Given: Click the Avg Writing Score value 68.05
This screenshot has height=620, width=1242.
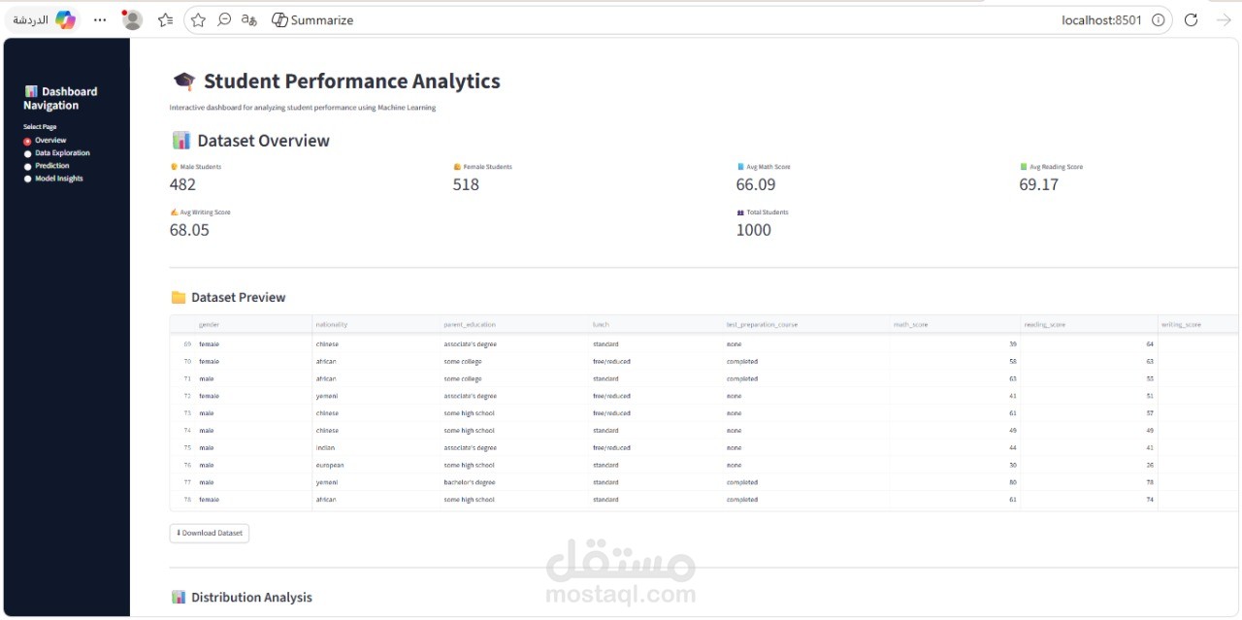Looking at the screenshot, I should pyautogui.click(x=189, y=230).
